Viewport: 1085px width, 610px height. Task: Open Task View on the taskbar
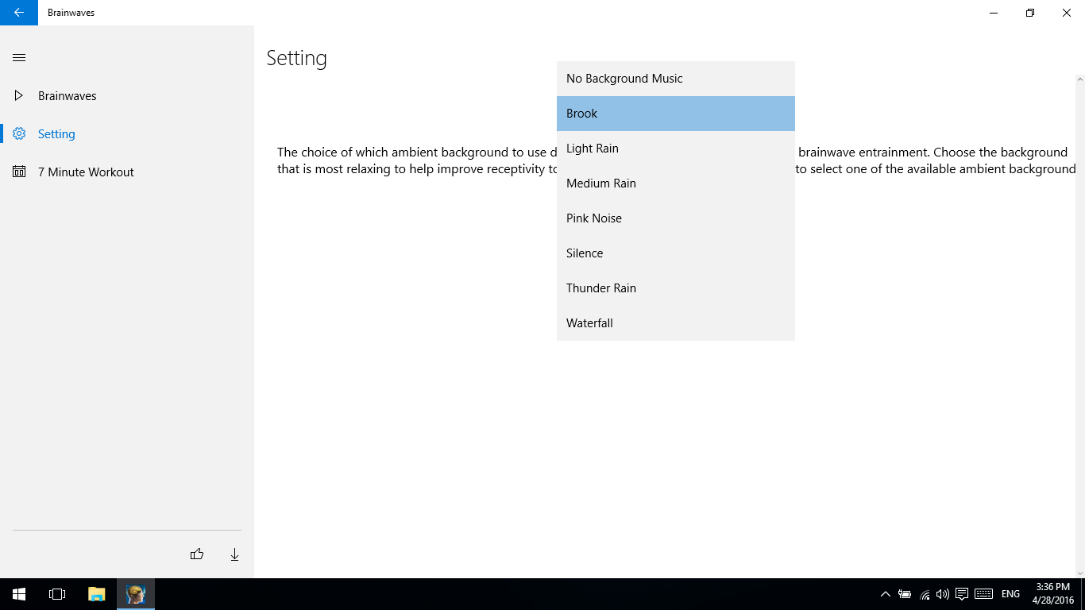(x=57, y=594)
